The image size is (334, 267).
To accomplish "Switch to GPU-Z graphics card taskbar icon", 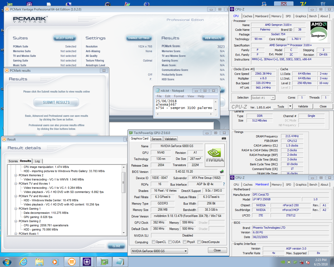I will pyautogui.click(x=104, y=262).
